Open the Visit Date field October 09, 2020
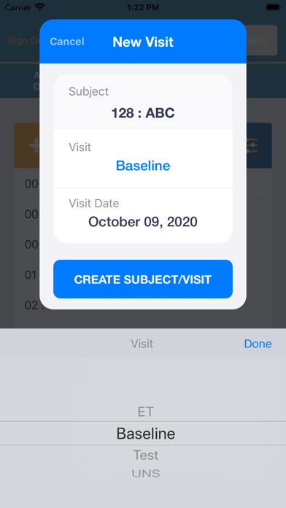Viewport: 286px width, 508px height. pyautogui.click(x=143, y=215)
